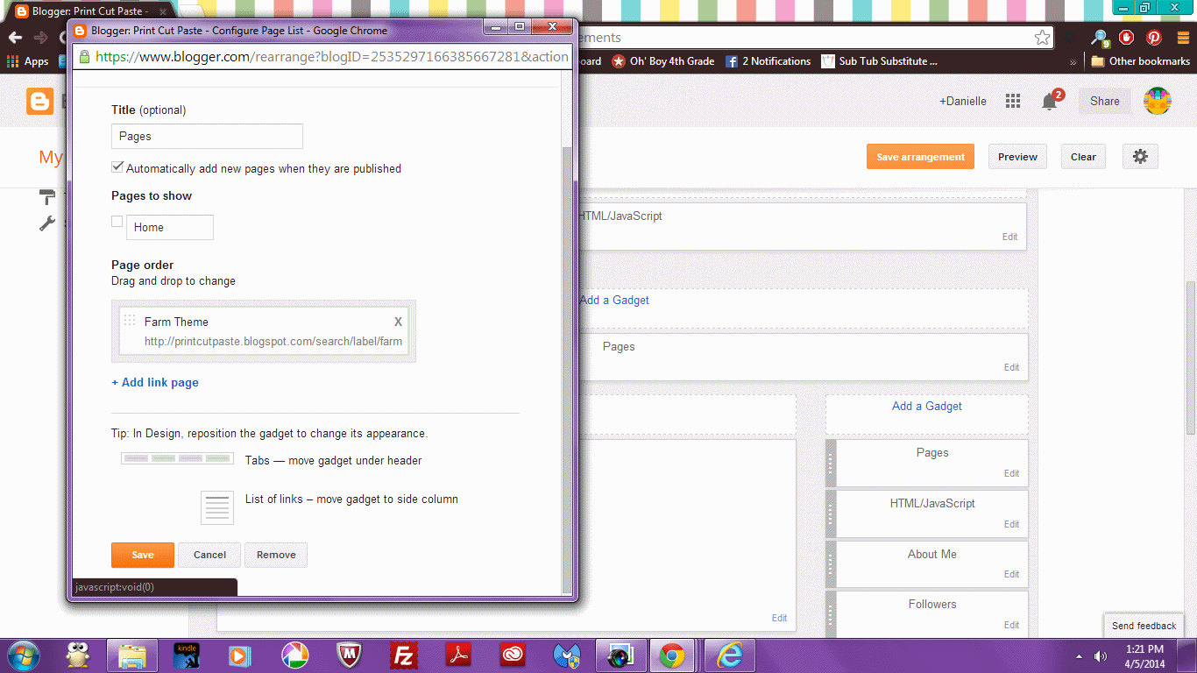1197x673 pixels.
Task: Uncheck automatically add new pages when published
Action: (117, 166)
